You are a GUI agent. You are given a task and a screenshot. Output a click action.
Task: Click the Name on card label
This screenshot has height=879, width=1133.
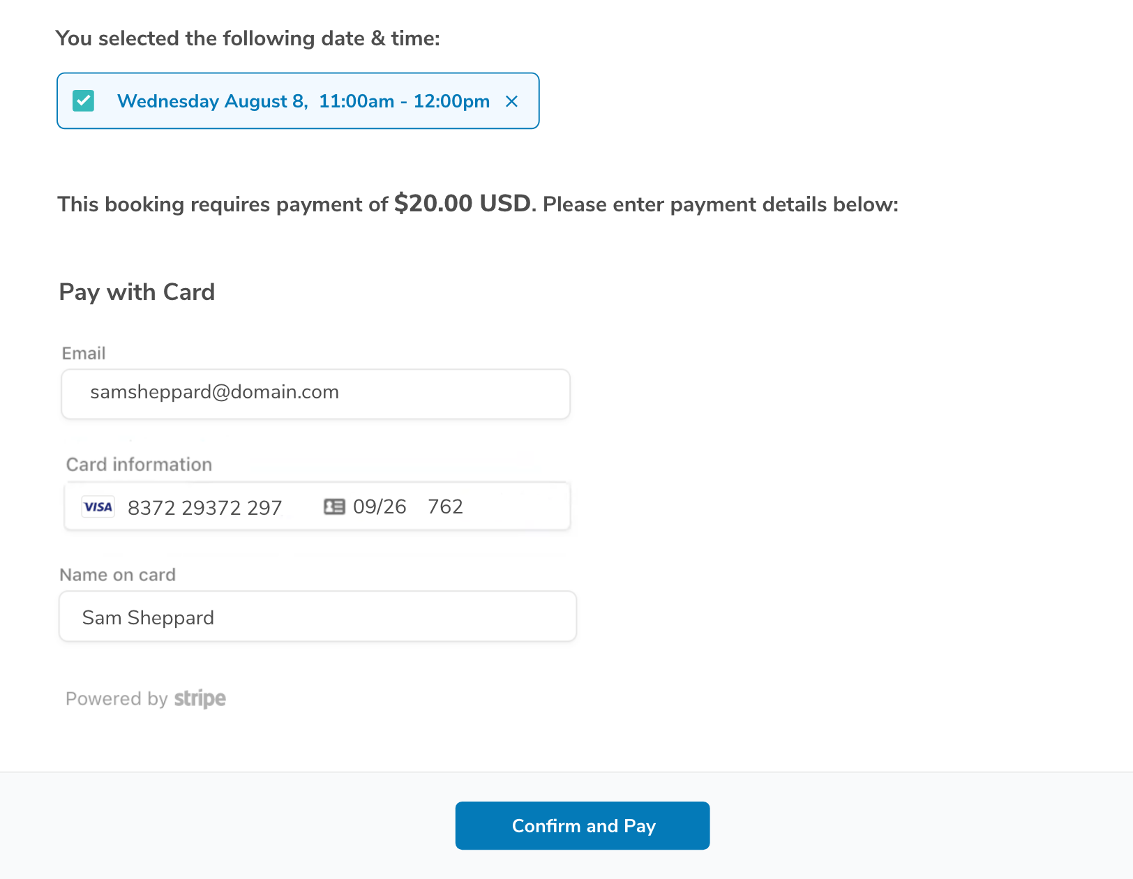point(117,575)
